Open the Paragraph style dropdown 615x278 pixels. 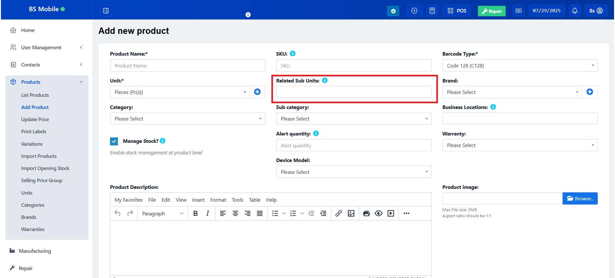pos(162,213)
